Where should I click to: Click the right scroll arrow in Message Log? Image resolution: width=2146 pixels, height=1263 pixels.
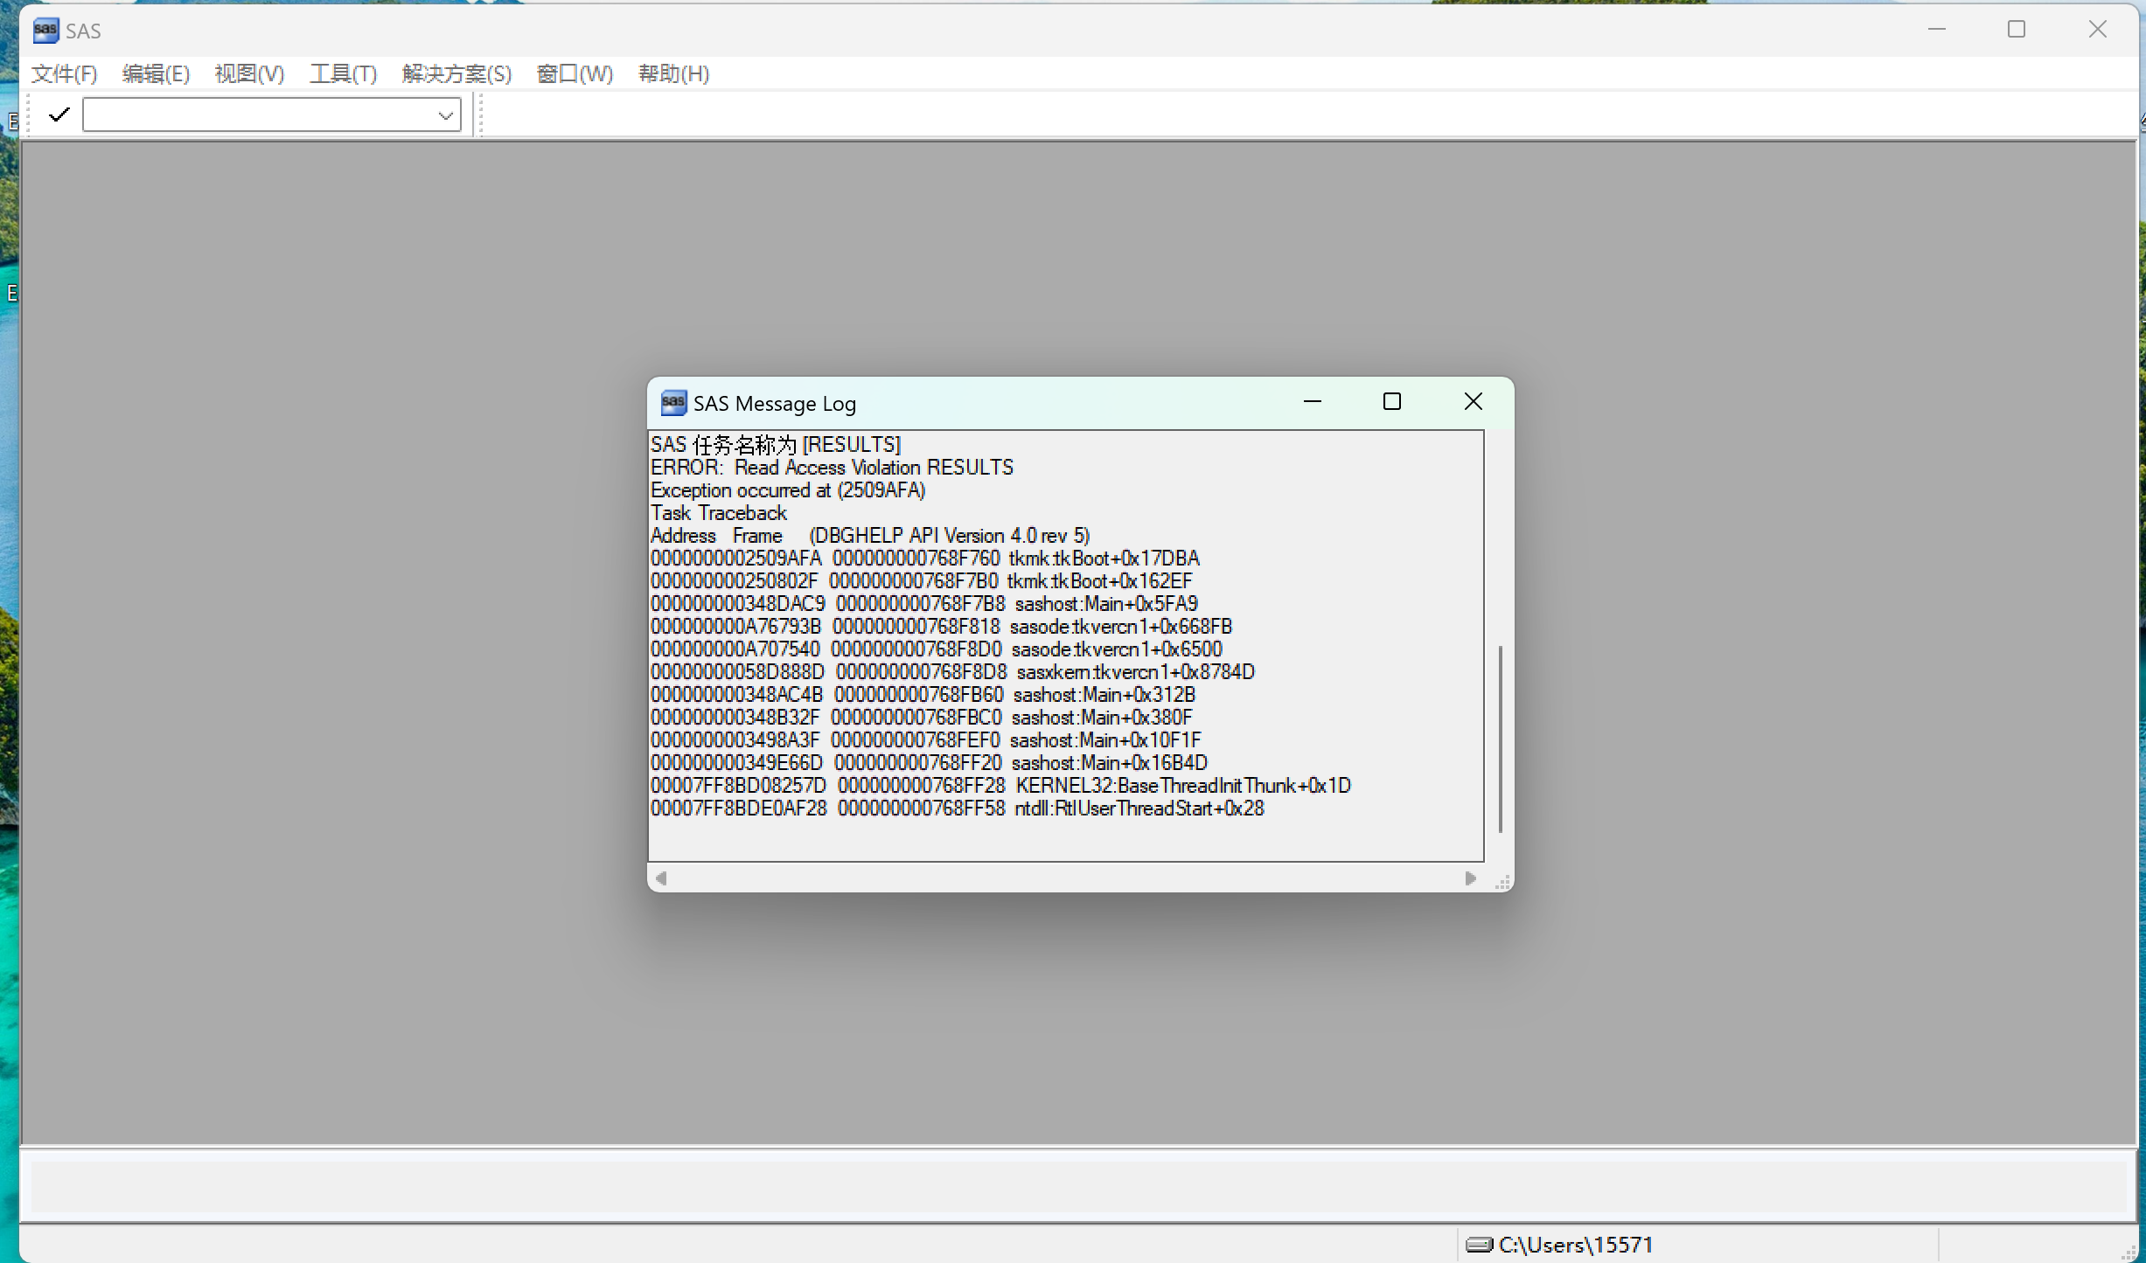(1470, 878)
